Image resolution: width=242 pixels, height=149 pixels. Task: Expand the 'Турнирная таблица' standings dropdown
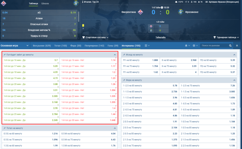click(x=226, y=38)
